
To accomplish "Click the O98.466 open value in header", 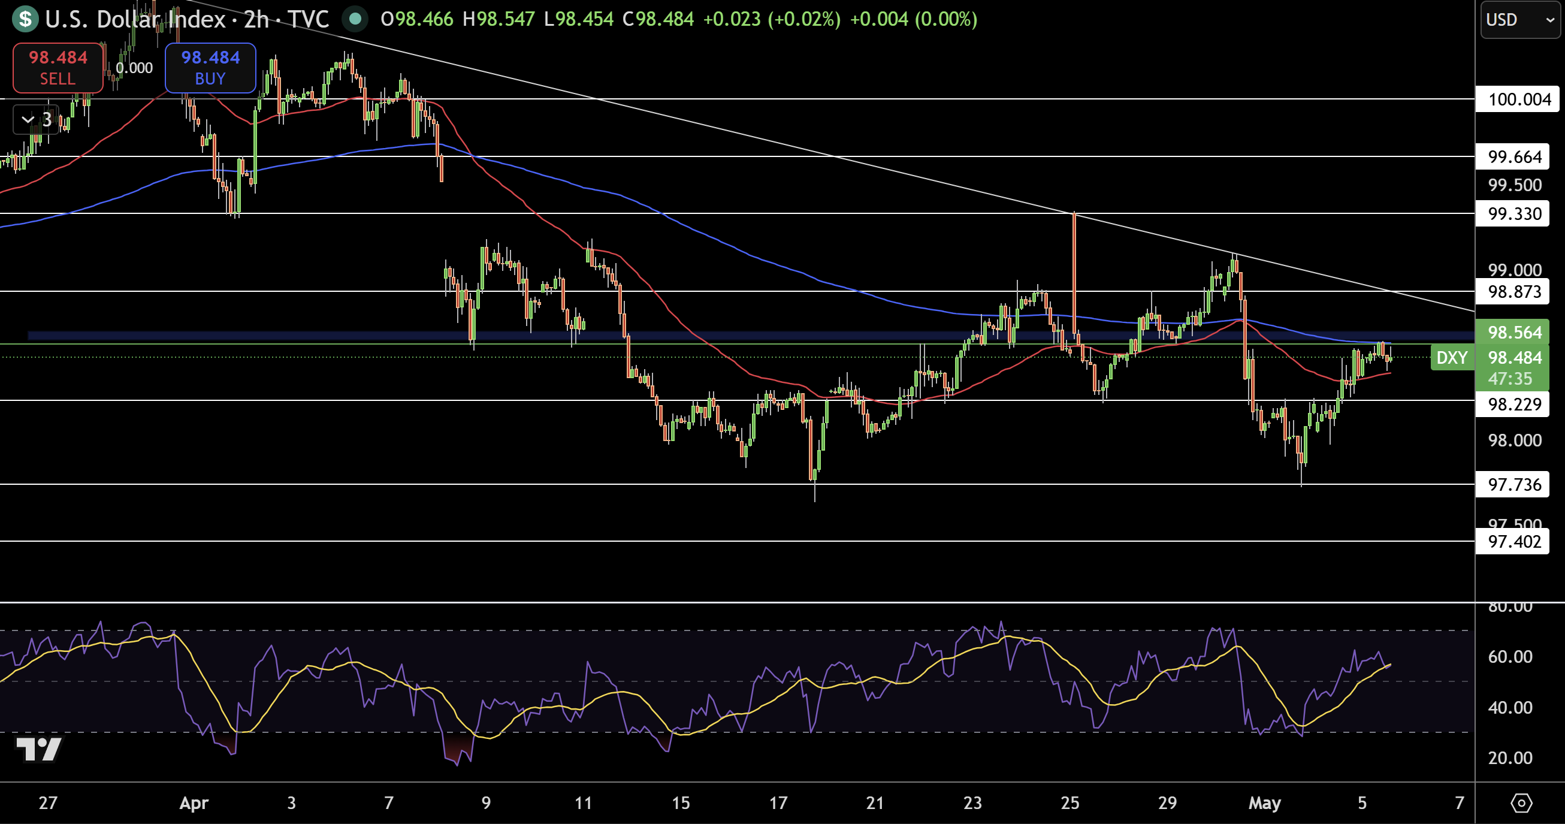I will pos(417,19).
